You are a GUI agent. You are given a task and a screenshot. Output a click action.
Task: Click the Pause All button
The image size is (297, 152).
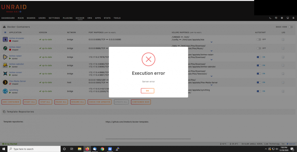61,102
